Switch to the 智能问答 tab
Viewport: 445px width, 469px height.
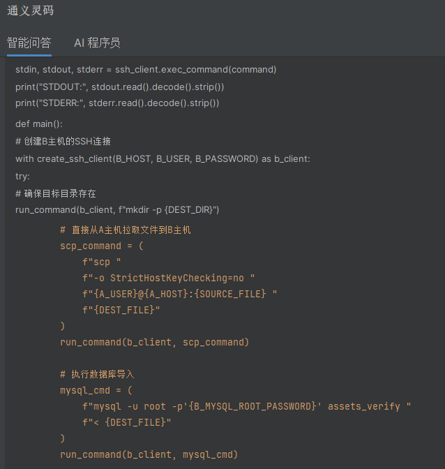(29, 43)
